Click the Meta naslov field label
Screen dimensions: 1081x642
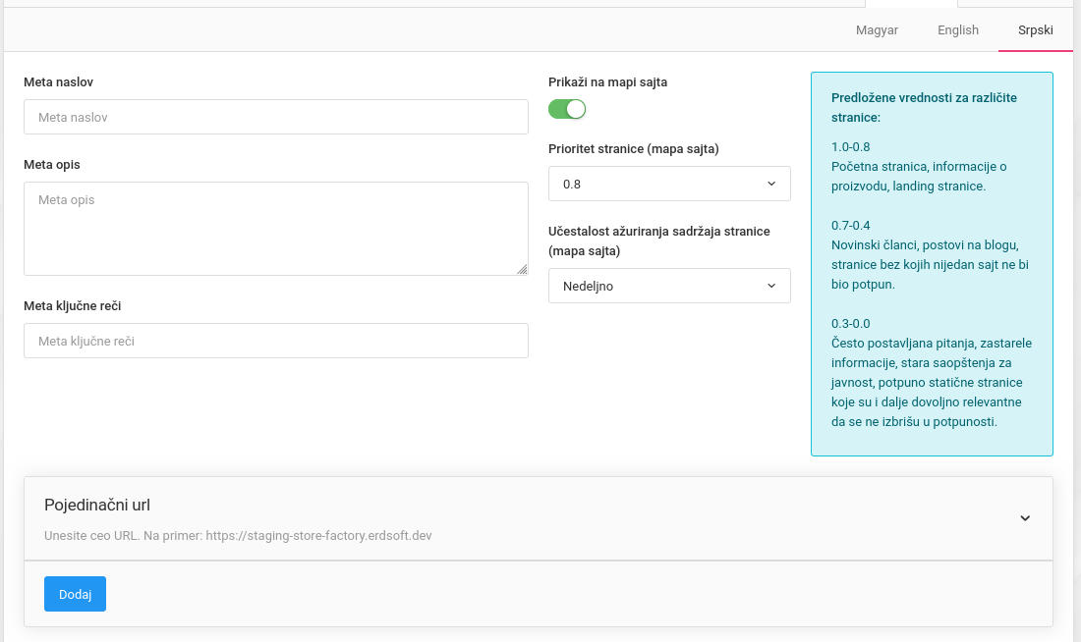pos(58,82)
